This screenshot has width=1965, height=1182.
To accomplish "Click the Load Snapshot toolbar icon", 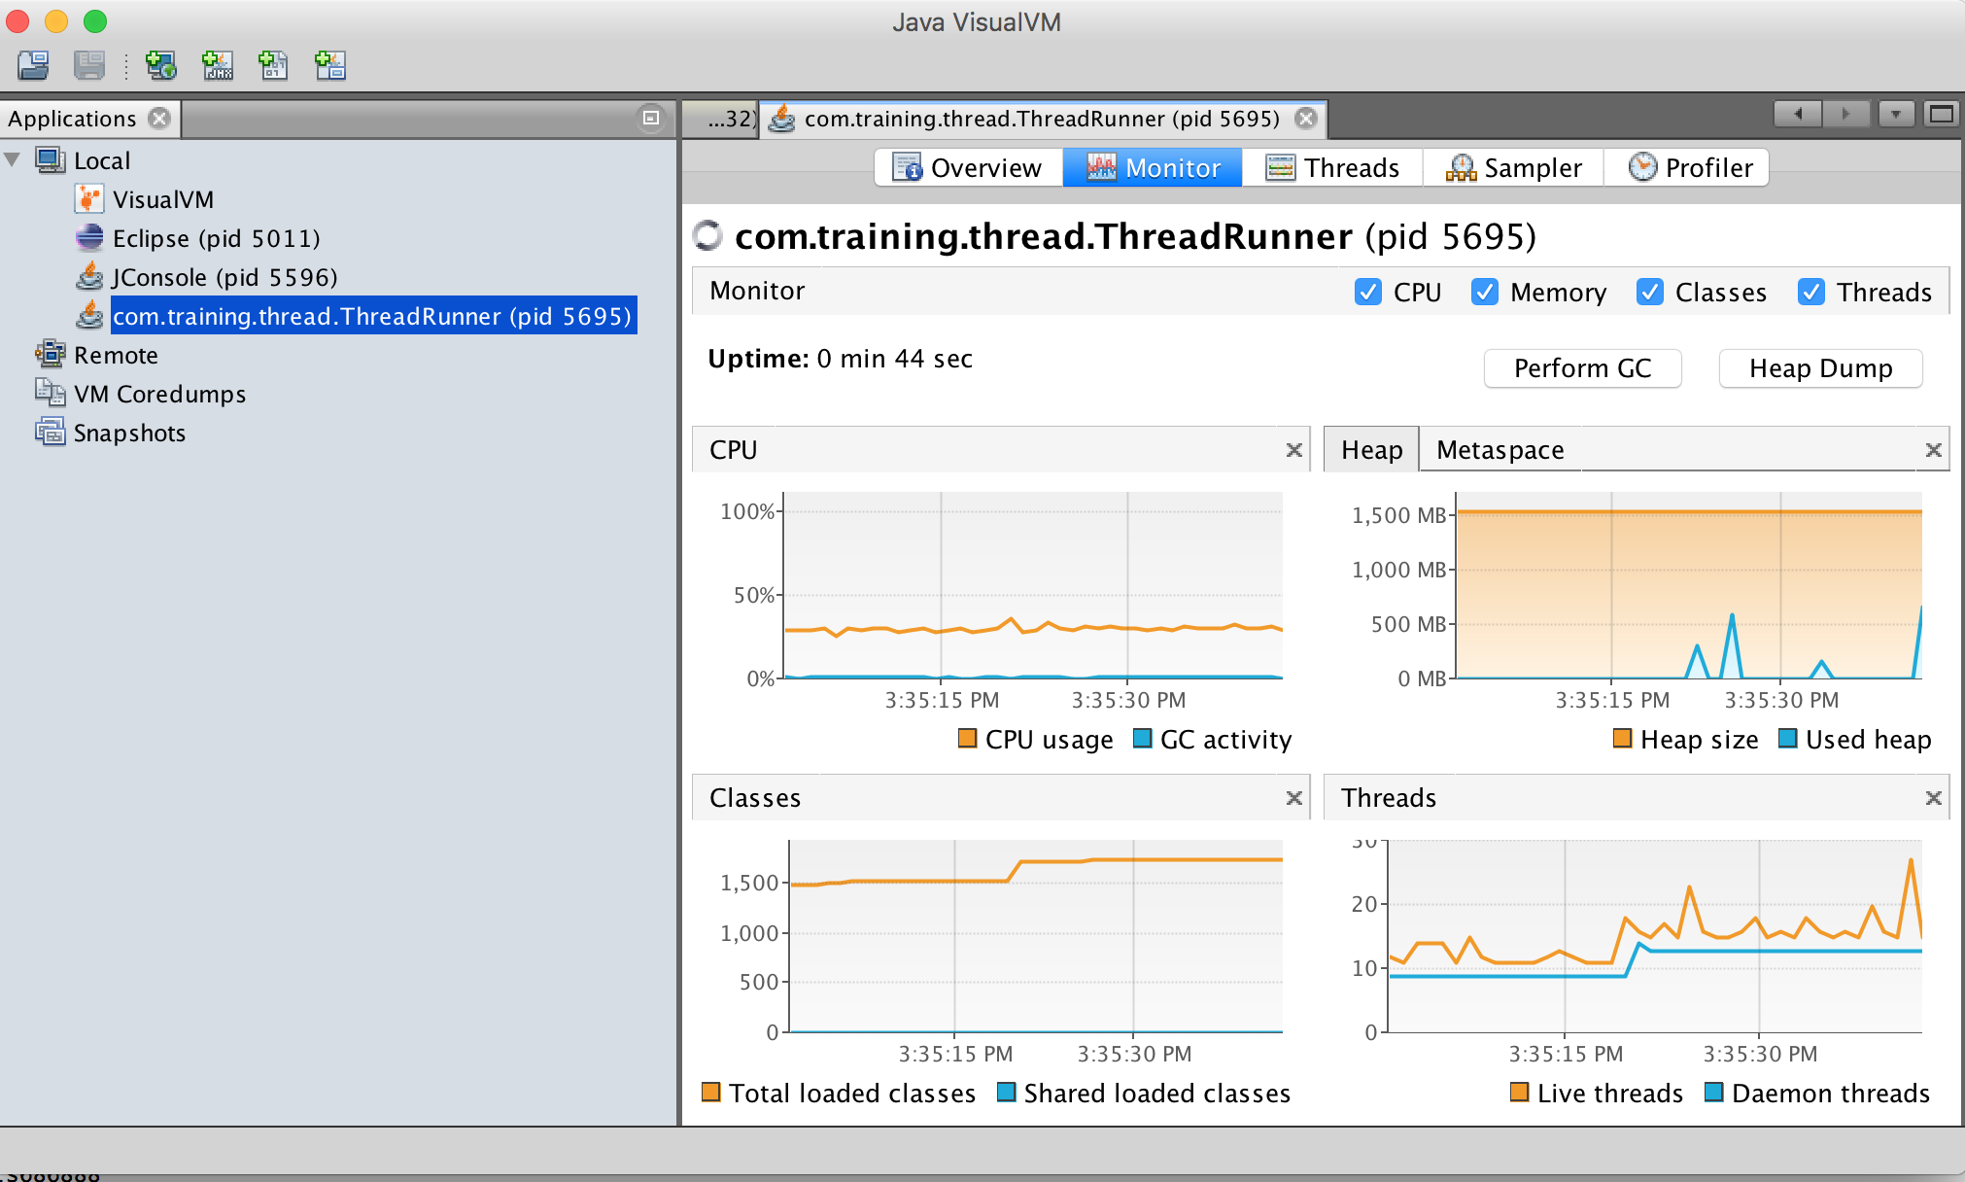I will (x=33, y=65).
